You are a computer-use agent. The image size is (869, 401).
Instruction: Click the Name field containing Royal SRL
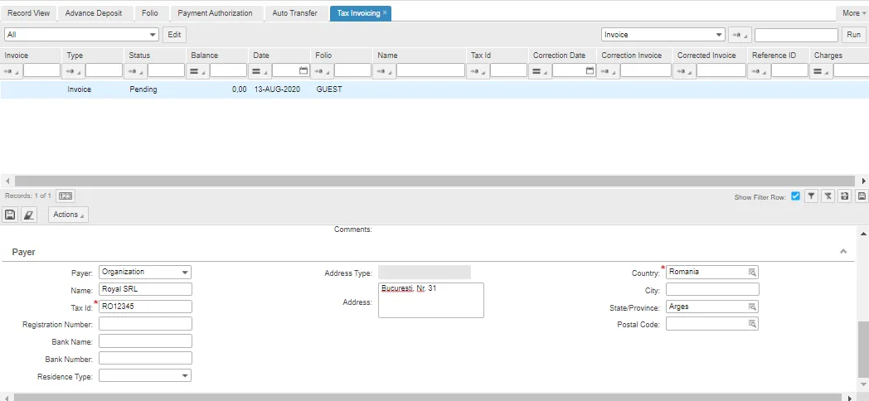(x=145, y=289)
